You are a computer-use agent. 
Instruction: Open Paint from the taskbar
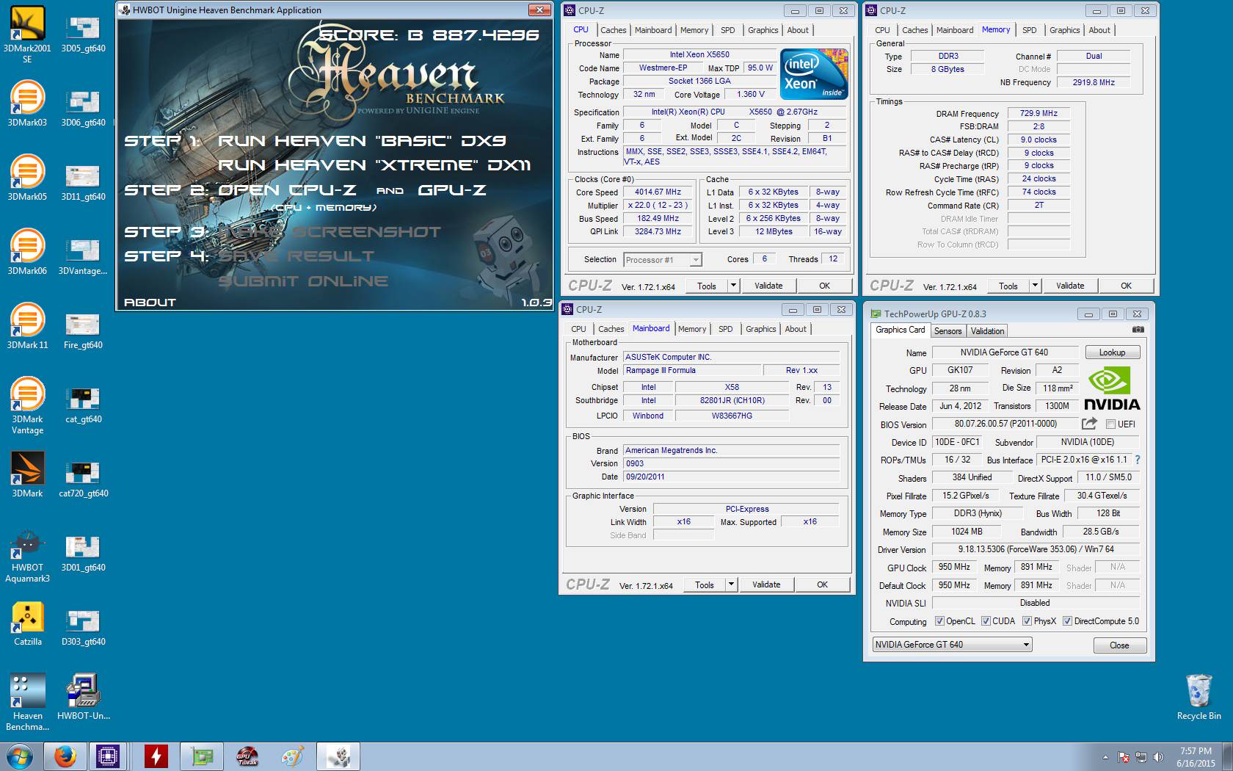(x=292, y=756)
